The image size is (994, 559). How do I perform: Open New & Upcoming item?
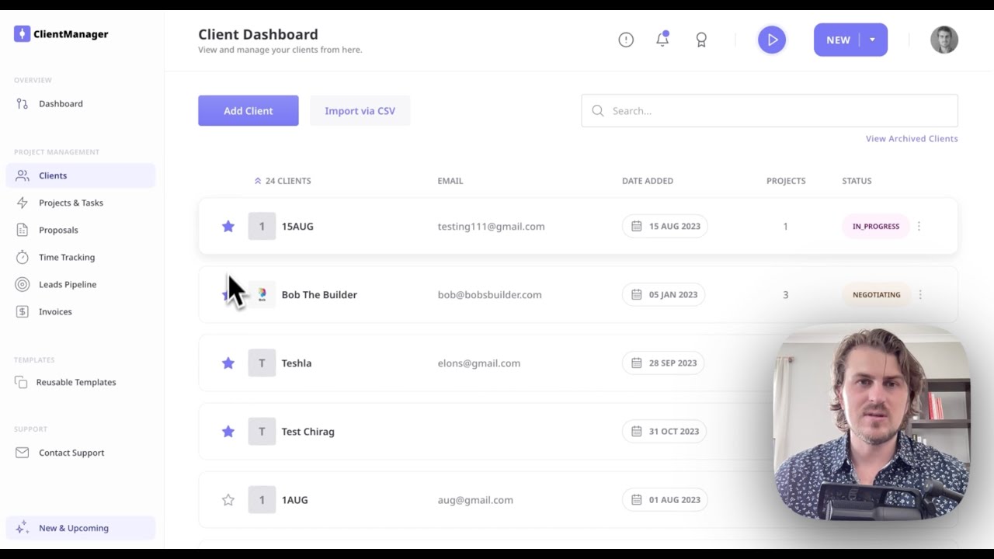click(x=81, y=528)
